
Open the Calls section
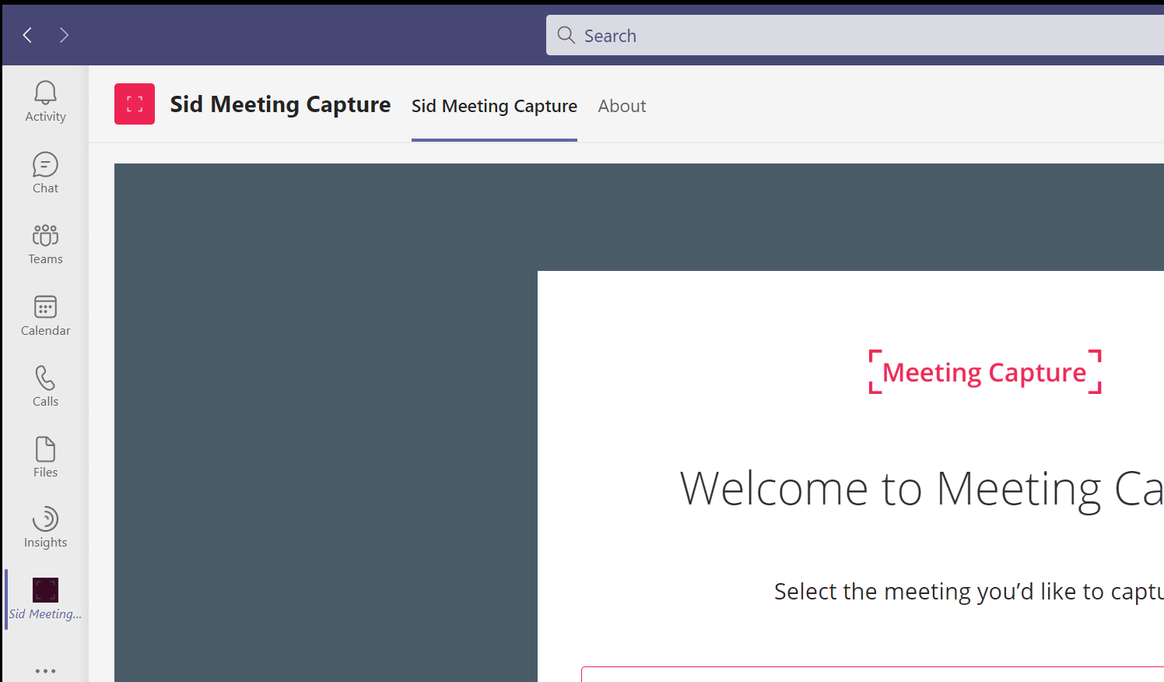(x=45, y=386)
